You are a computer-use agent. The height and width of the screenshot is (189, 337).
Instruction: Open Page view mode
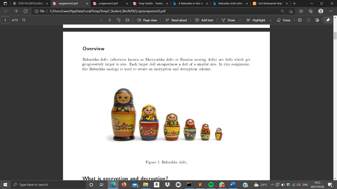147,20
